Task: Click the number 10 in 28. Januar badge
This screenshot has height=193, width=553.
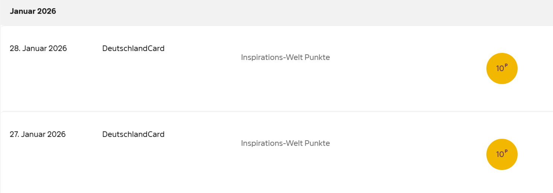Action: click(500, 69)
